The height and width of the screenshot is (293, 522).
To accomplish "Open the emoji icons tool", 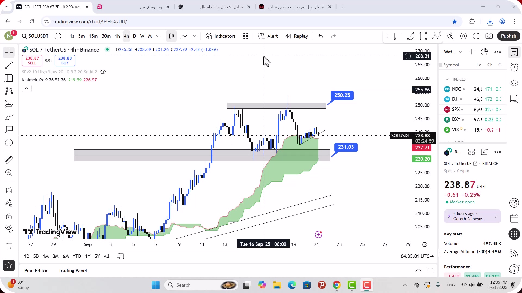I will tap(9, 143).
